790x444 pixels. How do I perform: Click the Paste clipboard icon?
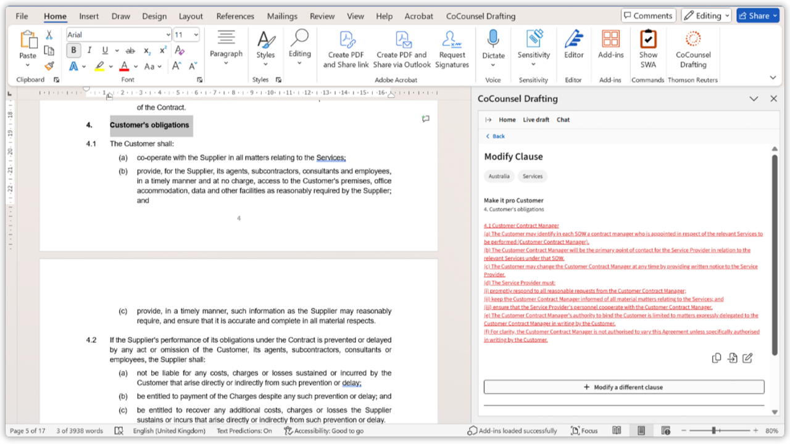point(28,39)
